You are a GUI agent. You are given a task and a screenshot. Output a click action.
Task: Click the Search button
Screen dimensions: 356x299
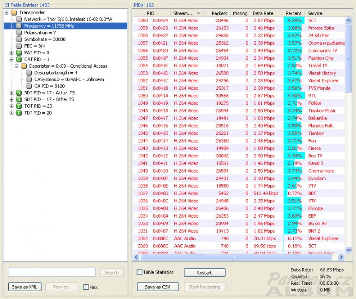click(x=112, y=272)
